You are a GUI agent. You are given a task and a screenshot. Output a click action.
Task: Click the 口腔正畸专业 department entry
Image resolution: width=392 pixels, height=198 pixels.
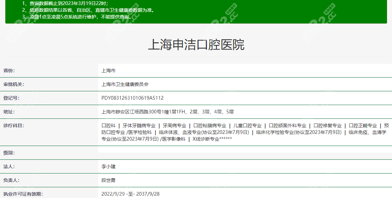click(x=363, y=126)
